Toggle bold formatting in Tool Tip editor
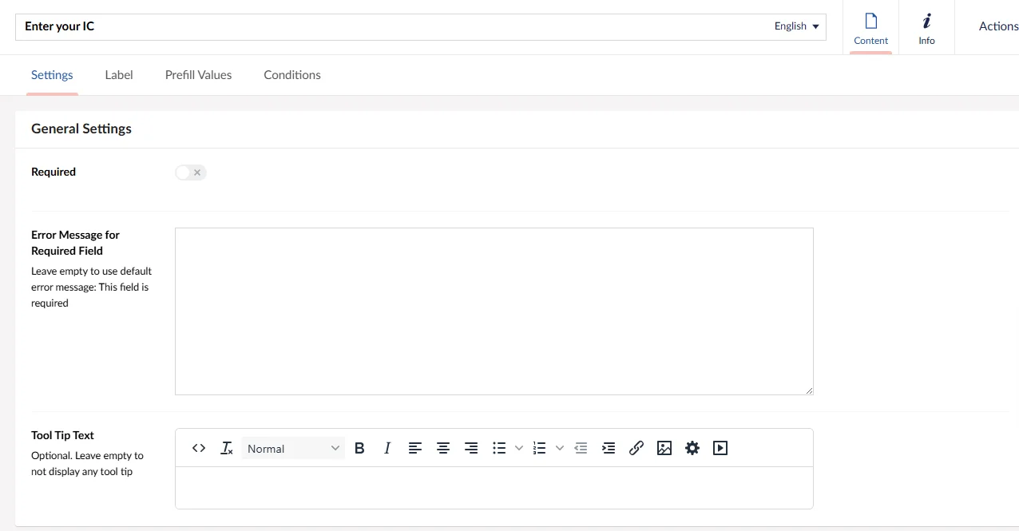This screenshot has width=1019, height=531. coord(359,449)
